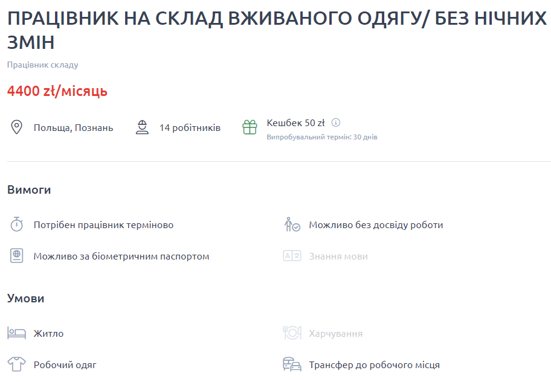This screenshot has width=551, height=382.
Task: Click the biometric passport icon
Action: point(17,255)
